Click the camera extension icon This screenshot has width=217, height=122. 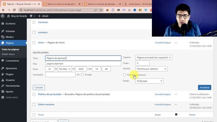point(129,10)
